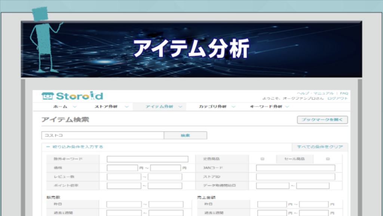Go to the ホーム menu item

pyautogui.click(x=60, y=107)
